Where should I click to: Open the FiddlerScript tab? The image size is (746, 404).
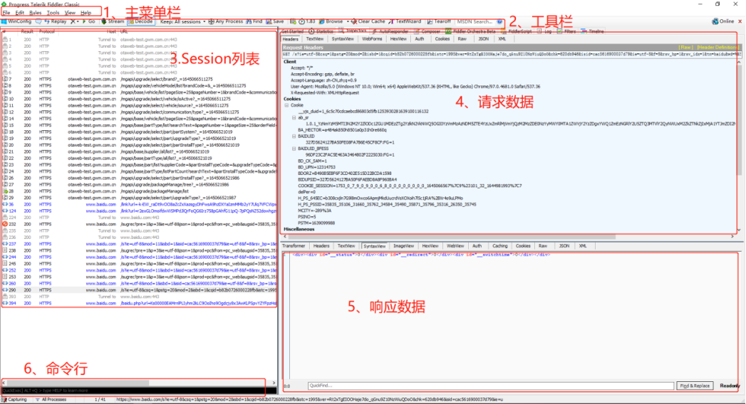(x=516, y=31)
